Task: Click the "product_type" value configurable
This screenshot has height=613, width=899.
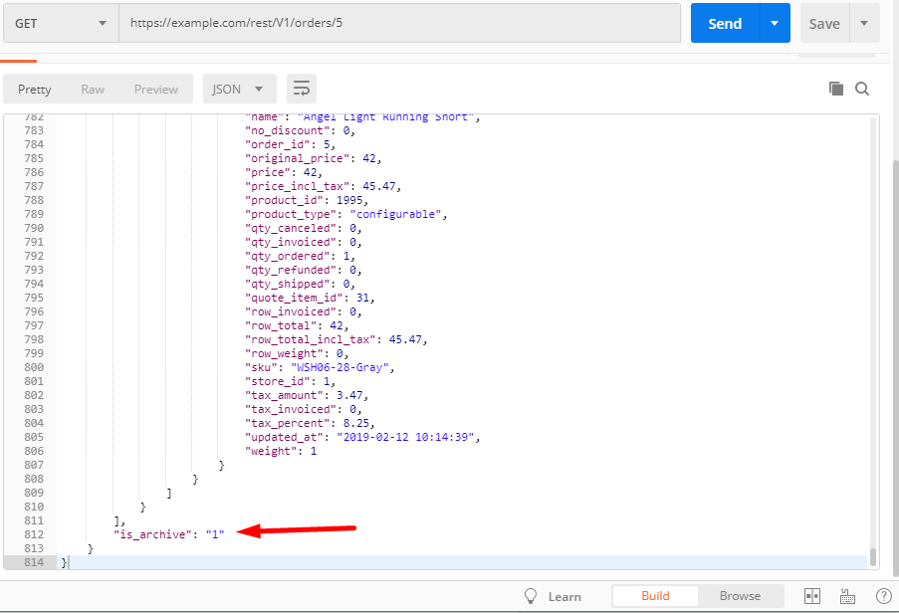Action: [395, 214]
